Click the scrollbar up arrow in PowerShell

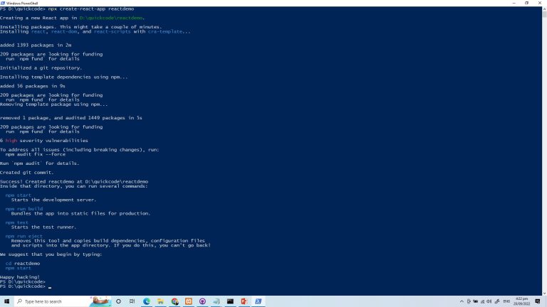(544, 9)
